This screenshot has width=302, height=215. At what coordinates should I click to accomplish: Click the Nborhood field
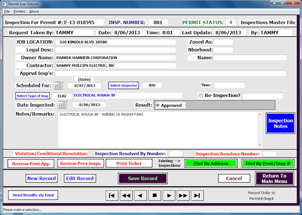223,50
